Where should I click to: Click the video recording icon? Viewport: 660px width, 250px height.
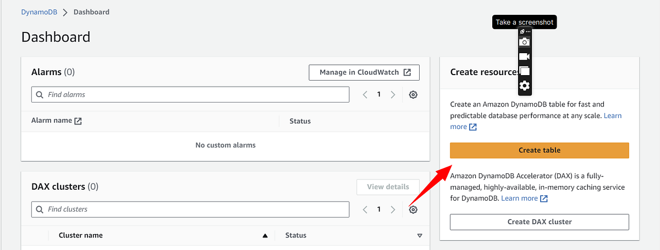click(x=525, y=56)
